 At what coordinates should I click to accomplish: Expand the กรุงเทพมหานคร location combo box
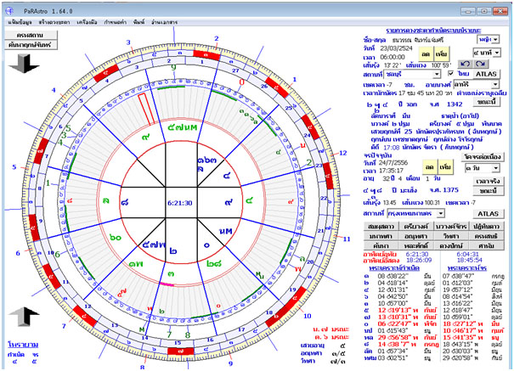click(x=441, y=213)
